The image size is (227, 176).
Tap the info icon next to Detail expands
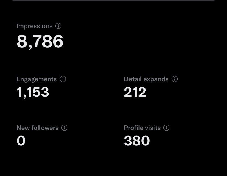click(175, 79)
